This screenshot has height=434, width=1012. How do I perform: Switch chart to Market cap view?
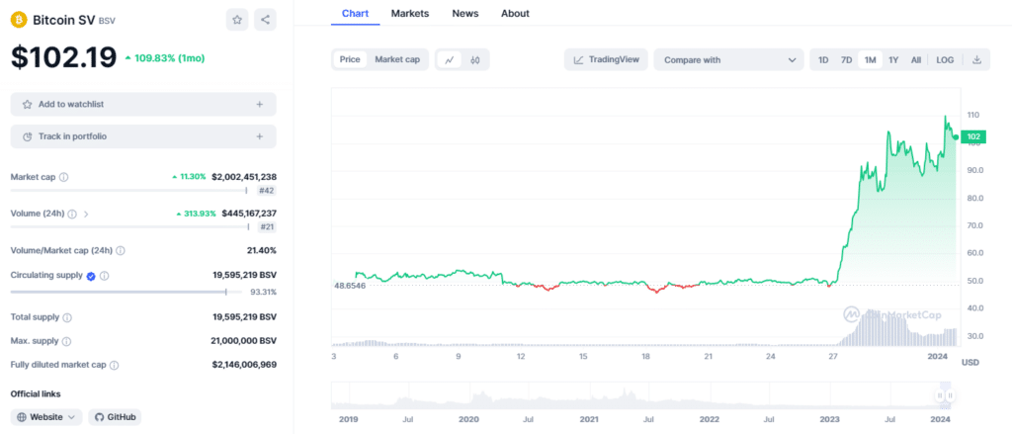pos(397,59)
